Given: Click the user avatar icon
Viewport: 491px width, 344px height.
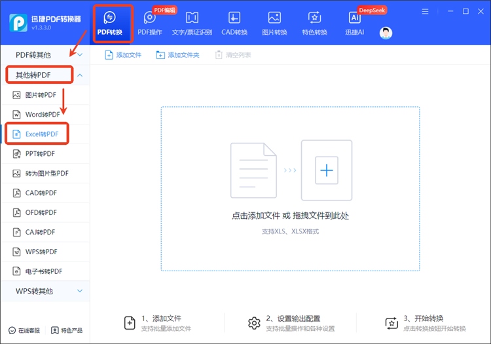Looking at the screenshot, I should (386, 33).
